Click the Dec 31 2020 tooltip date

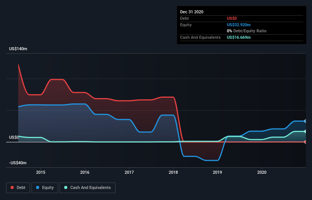(x=192, y=12)
